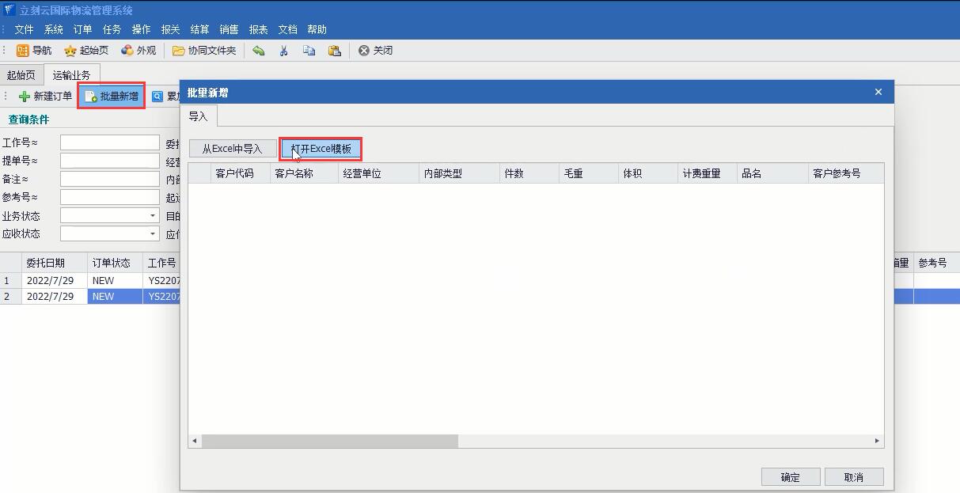
Task: Expand the 应收状态 dropdown
Action: click(153, 234)
